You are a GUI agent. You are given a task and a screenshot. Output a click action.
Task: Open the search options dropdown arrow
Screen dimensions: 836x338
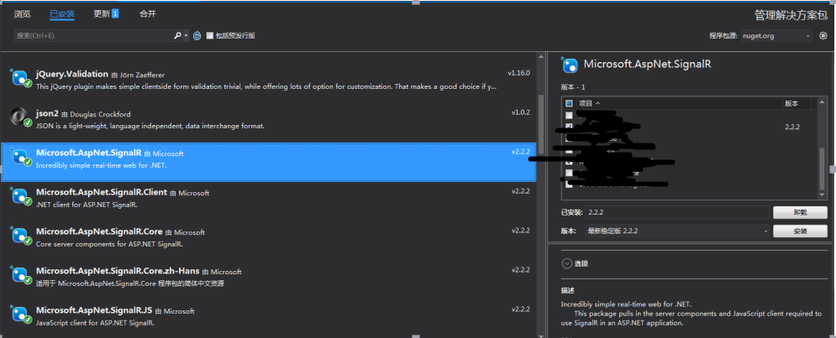(x=186, y=36)
